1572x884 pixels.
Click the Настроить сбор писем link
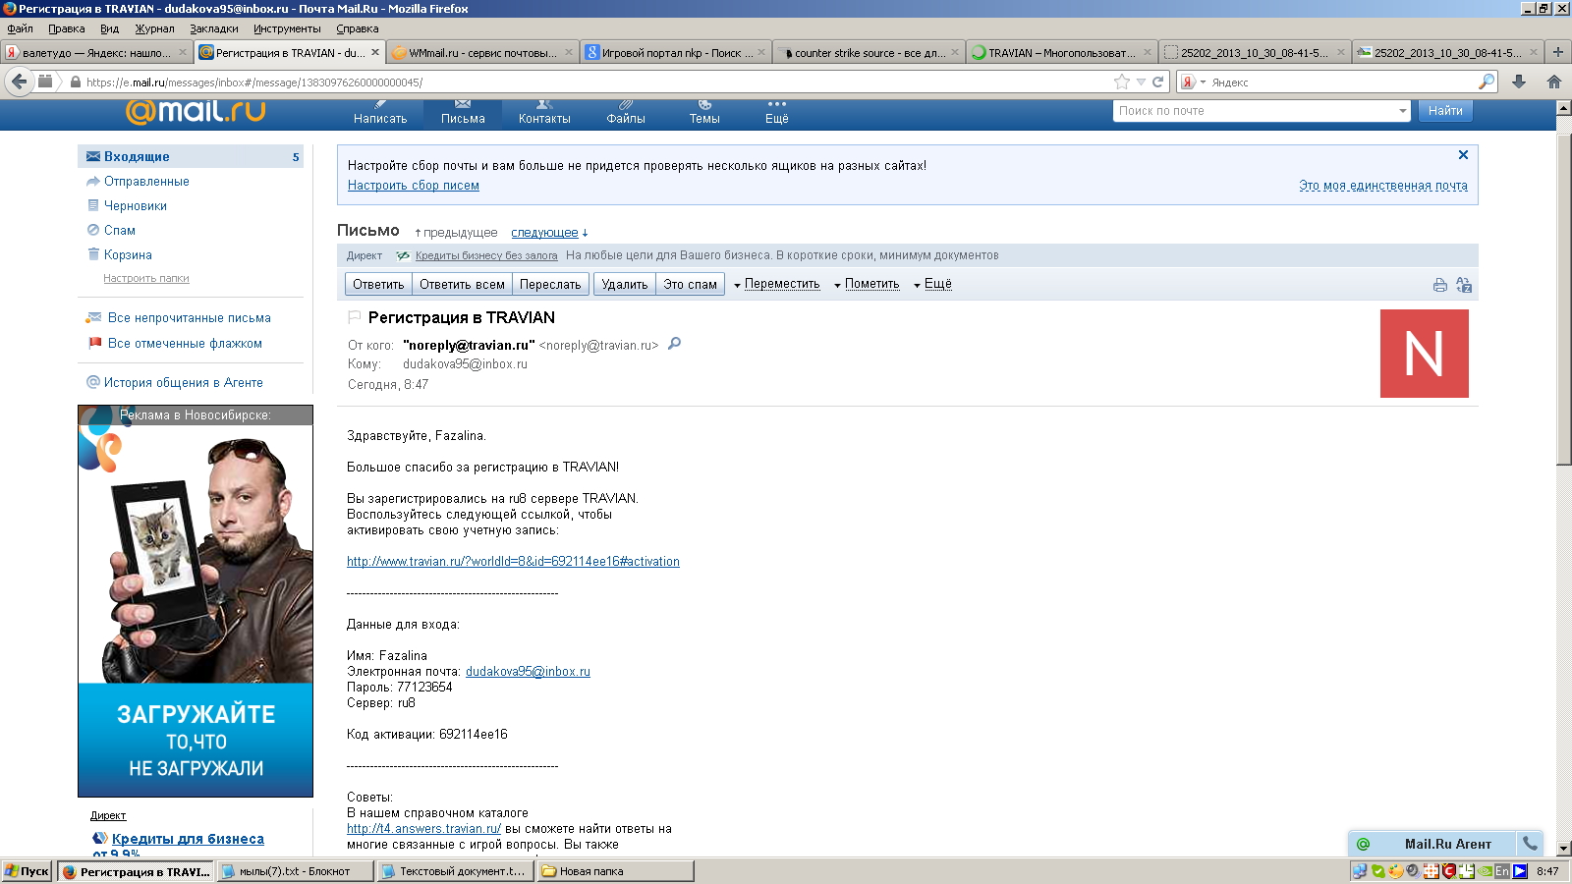tap(414, 186)
